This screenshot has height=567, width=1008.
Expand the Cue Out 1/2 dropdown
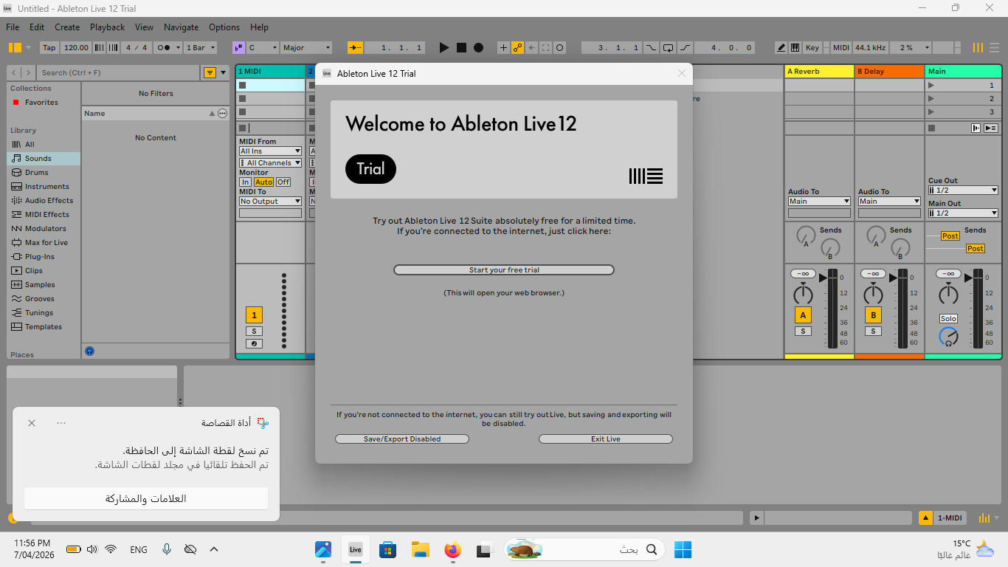pyautogui.click(x=962, y=190)
